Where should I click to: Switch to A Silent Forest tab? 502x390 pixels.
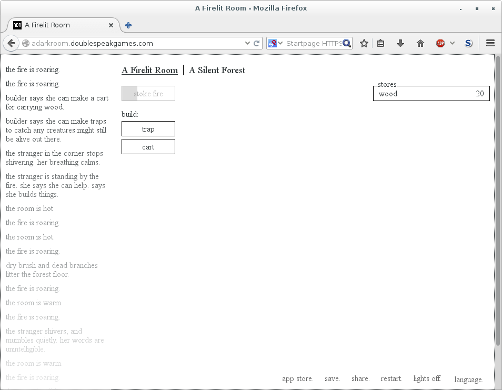tap(217, 71)
